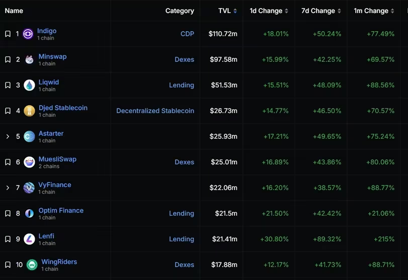Bookmark the Lenfi protocol row

point(8,239)
